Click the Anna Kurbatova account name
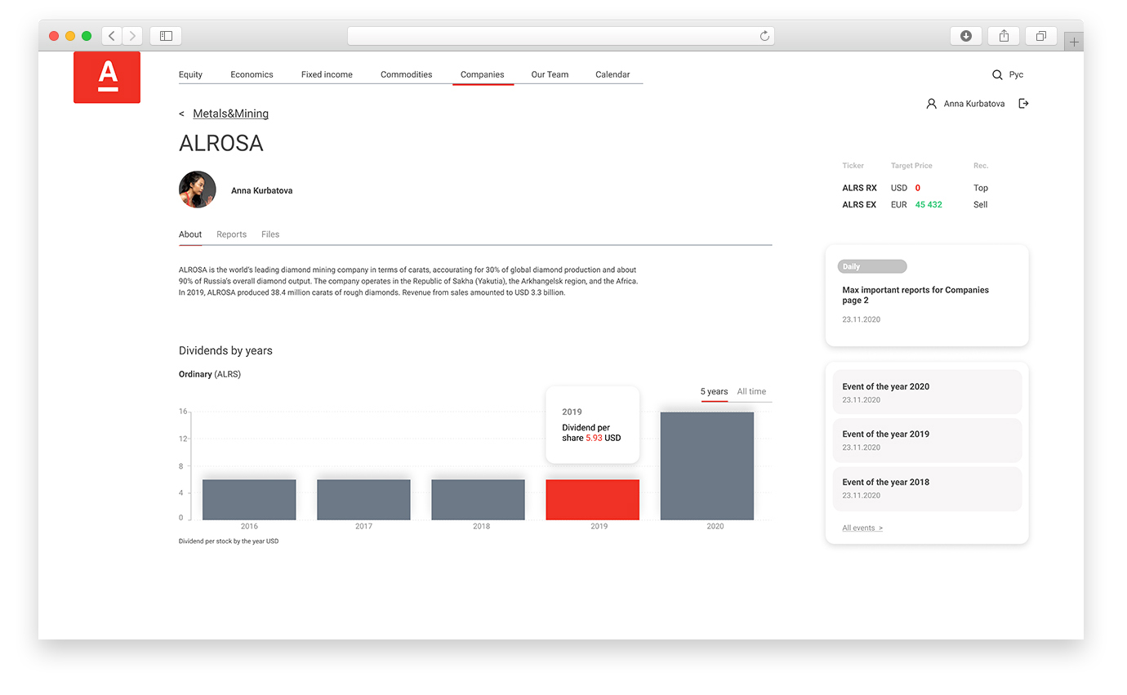 pos(974,104)
